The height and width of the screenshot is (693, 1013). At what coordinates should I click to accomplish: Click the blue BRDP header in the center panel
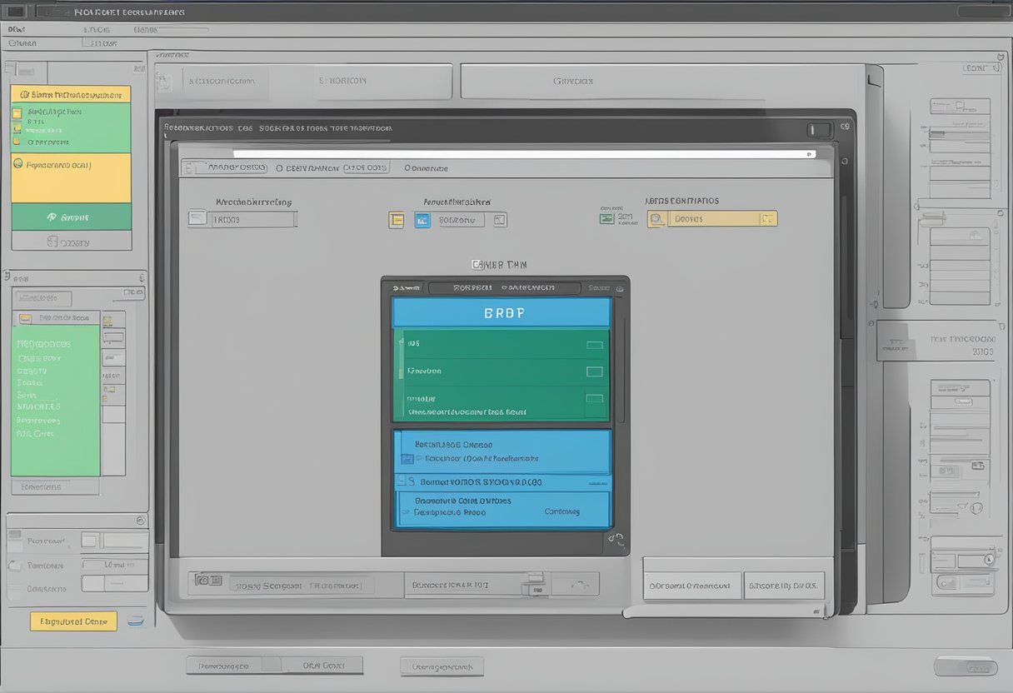501,313
